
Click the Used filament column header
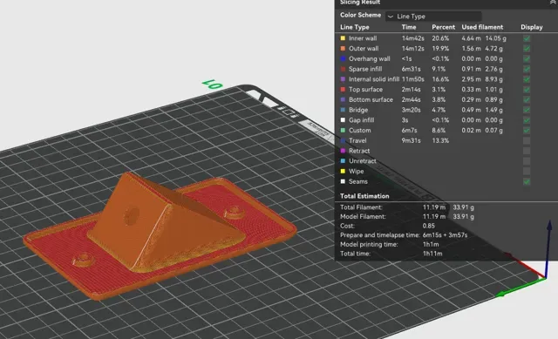[482, 27]
